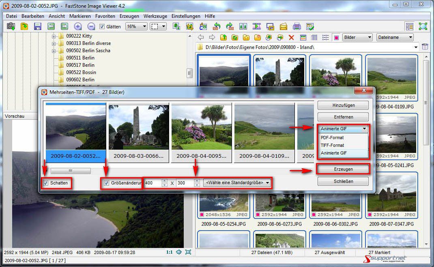Toggle the Glätten checkbox
Image resolution: width=434 pixels, height=267 pixels.
(x=102, y=27)
